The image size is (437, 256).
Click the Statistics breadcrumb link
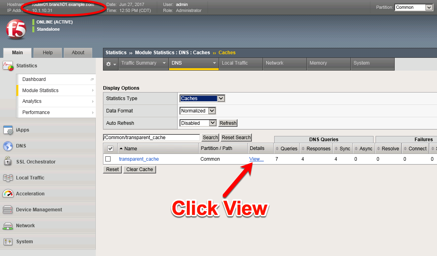pos(116,53)
